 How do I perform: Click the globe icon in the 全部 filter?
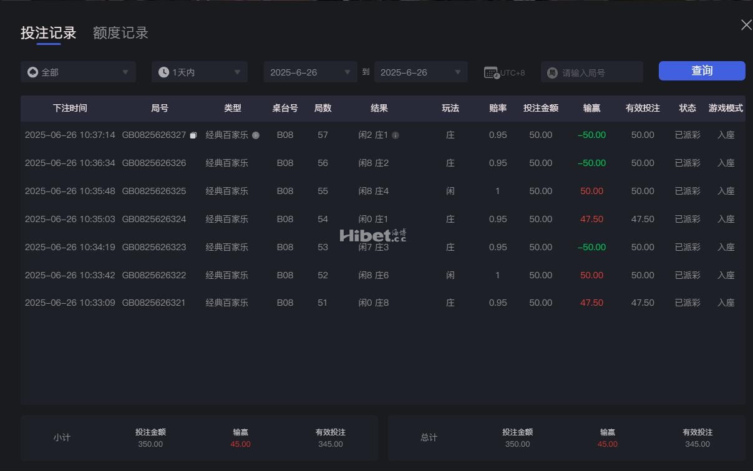click(33, 72)
